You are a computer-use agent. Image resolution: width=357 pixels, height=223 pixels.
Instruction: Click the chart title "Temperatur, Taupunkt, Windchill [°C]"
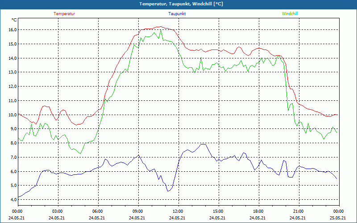pos(181,4)
